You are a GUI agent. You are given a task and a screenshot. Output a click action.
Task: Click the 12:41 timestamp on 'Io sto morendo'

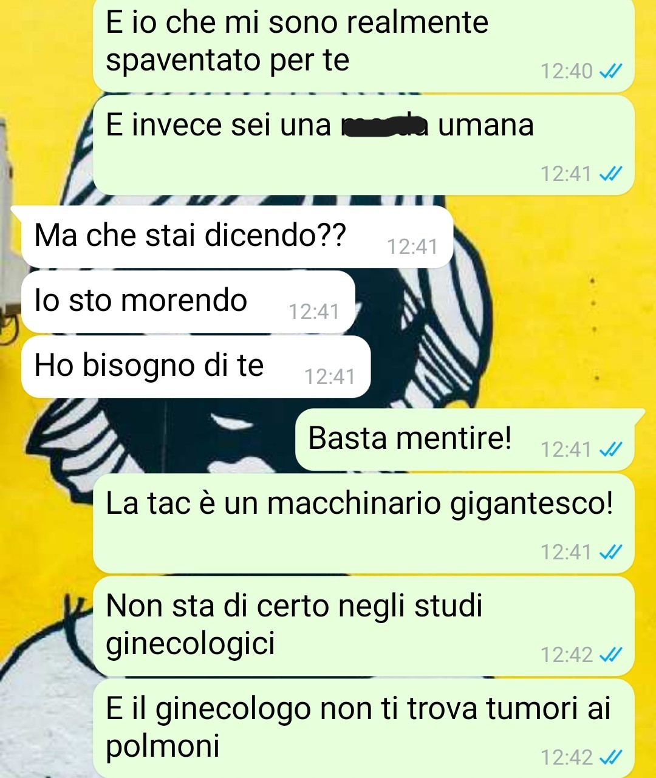(x=313, y=312)
